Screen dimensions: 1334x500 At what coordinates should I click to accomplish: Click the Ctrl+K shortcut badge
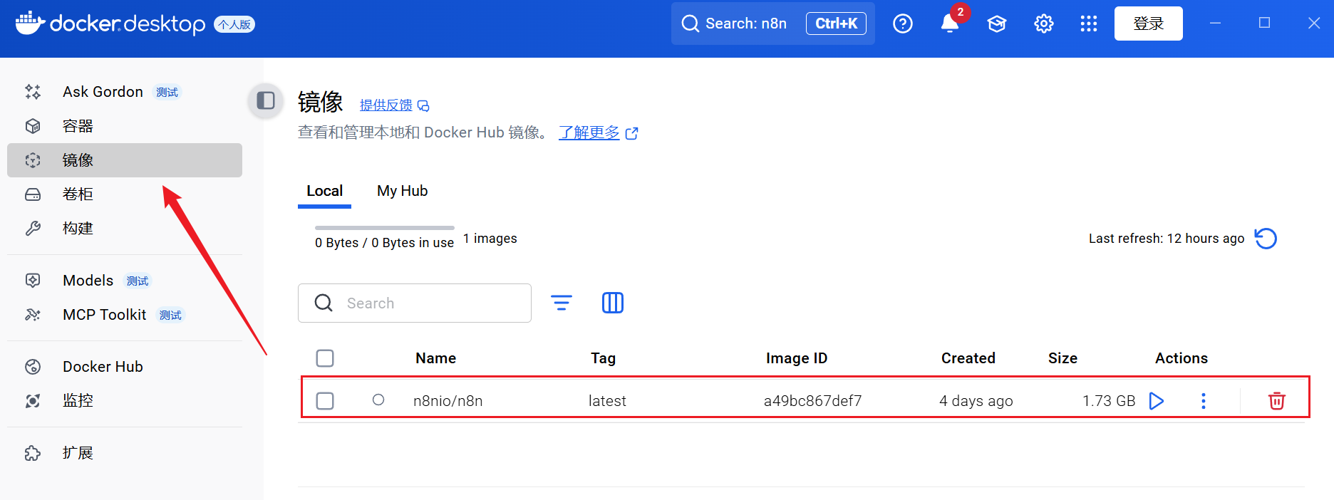836,24
